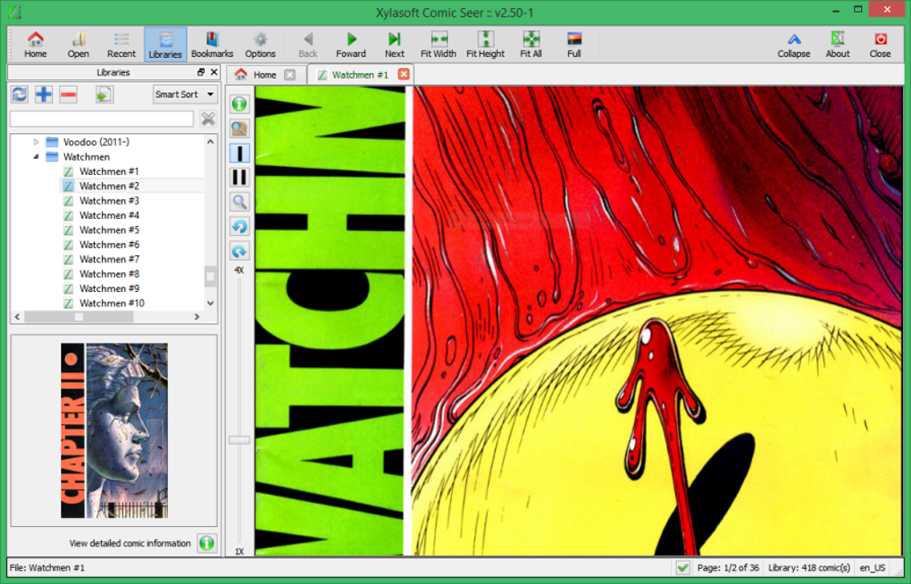The width and height of the screenshot is (911, 584).
Task: Click the zoom magnifying glass icon
Action: (239, 202)
